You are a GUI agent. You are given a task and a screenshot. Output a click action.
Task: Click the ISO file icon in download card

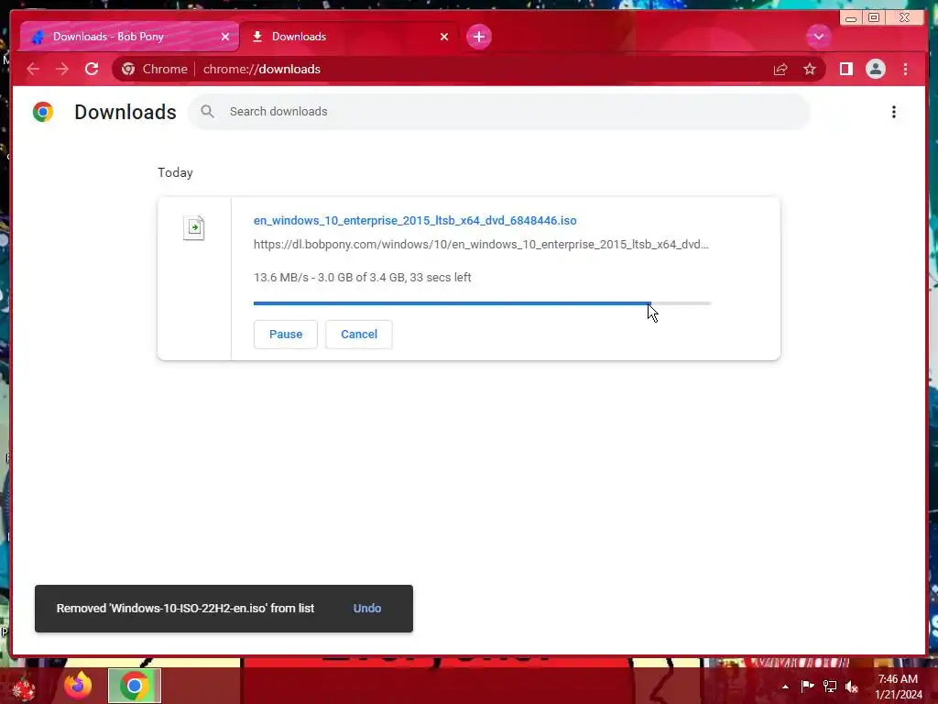(194, 228)
